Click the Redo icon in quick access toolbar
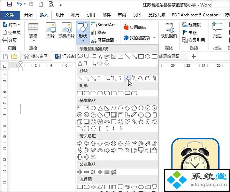The height and width of the screenshot is (192, 230). pyautogui.click(x=31, y=4)
